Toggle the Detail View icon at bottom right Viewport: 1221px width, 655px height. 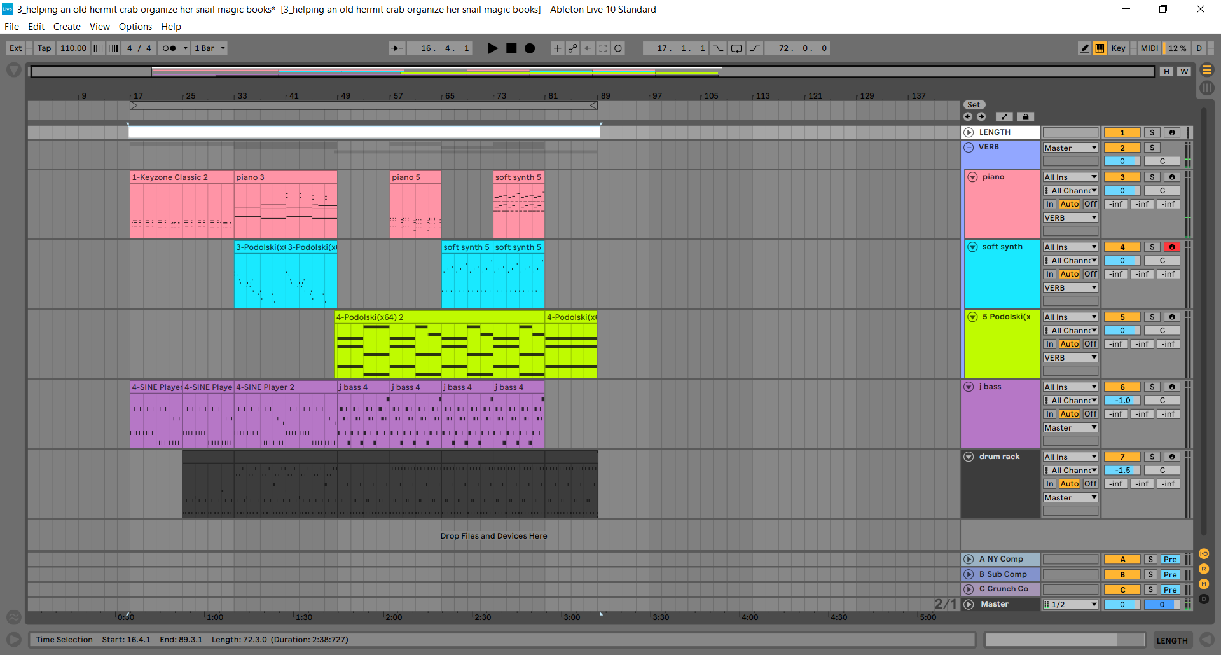pyautogui.click(x=1206, y=640)
